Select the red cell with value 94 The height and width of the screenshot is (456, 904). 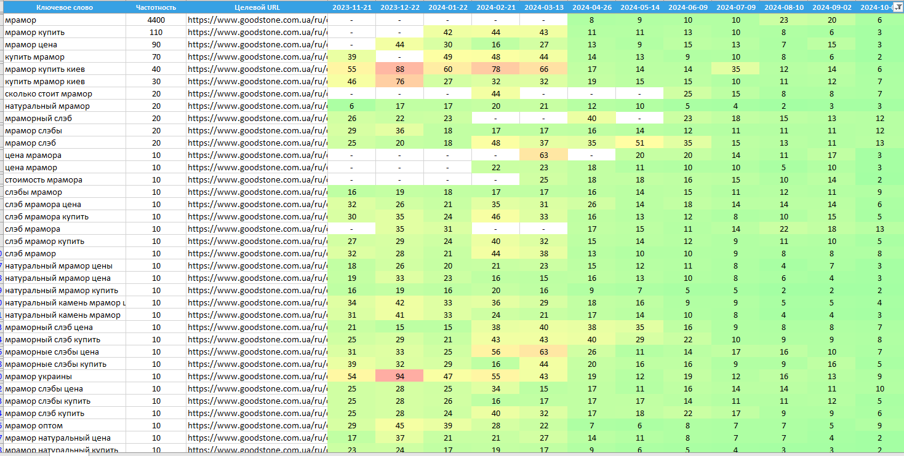(399, 376)
